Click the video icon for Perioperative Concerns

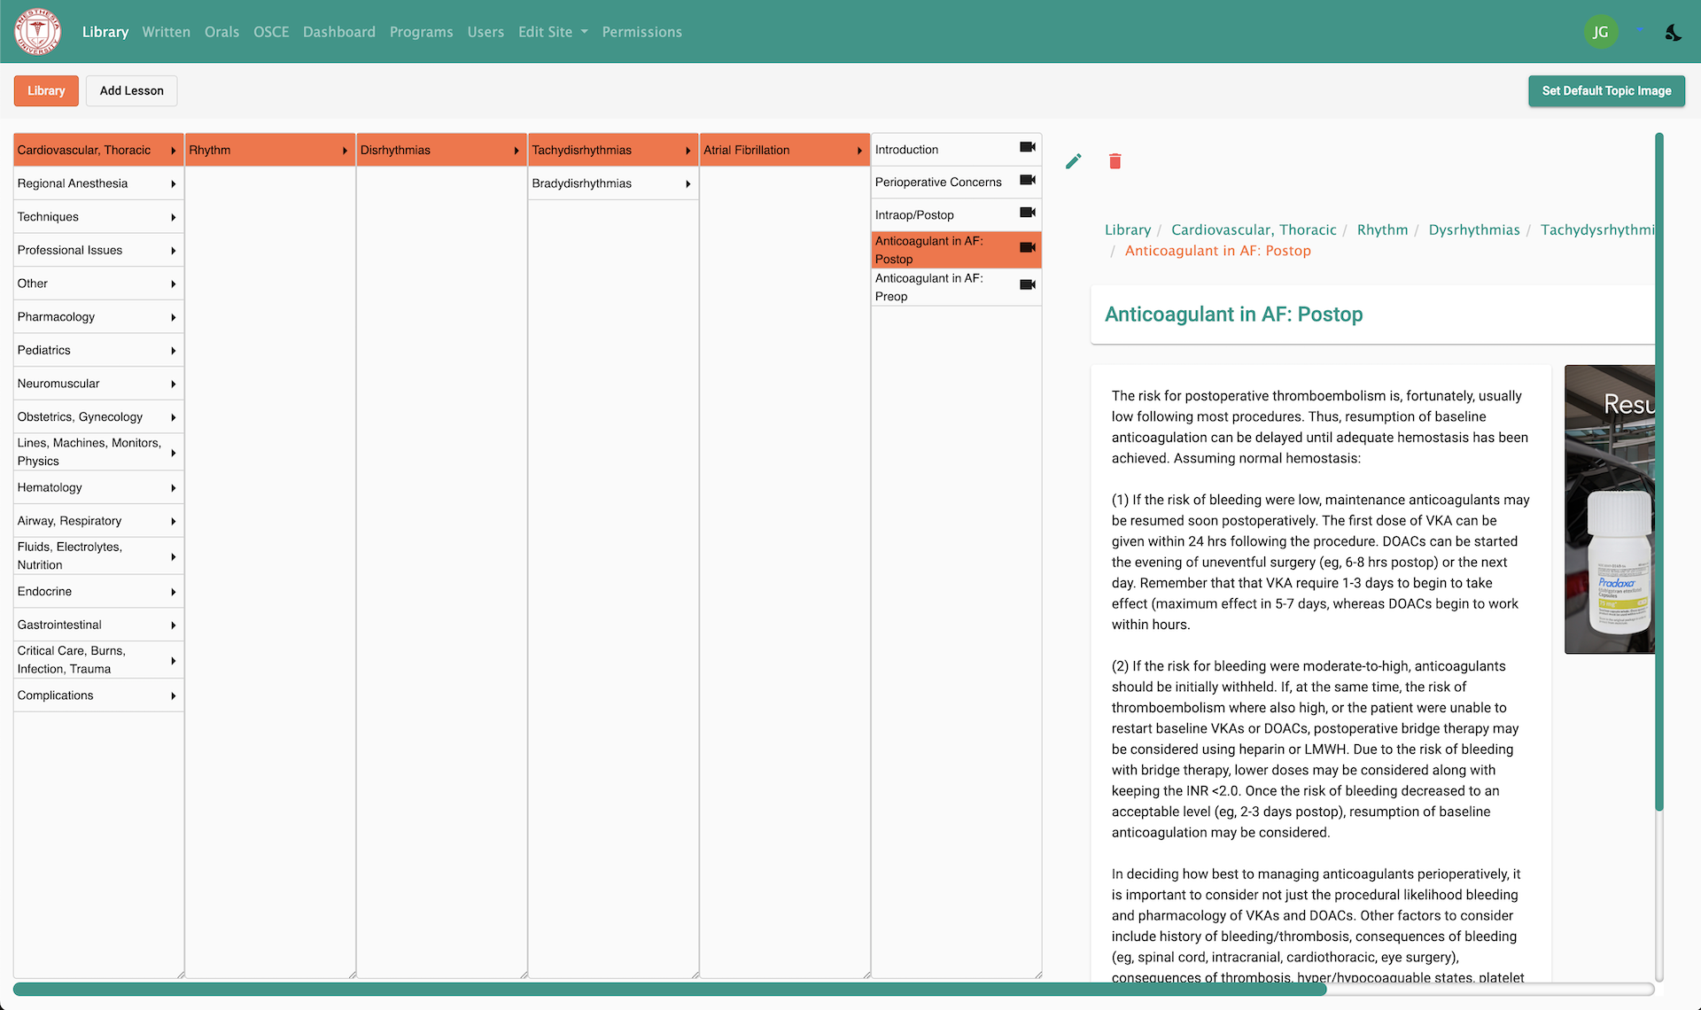(1027, 180)
